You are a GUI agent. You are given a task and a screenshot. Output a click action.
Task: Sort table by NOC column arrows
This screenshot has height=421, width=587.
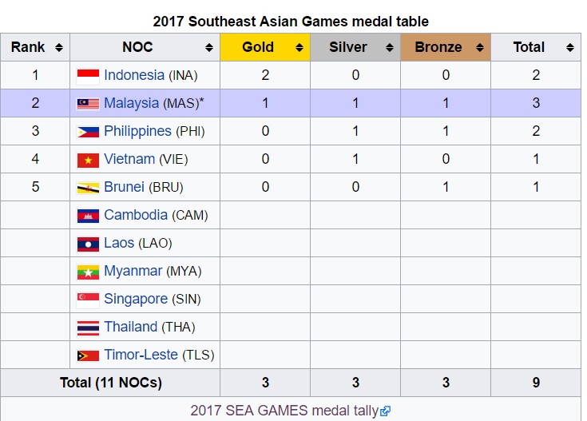[x=209, y=48]
